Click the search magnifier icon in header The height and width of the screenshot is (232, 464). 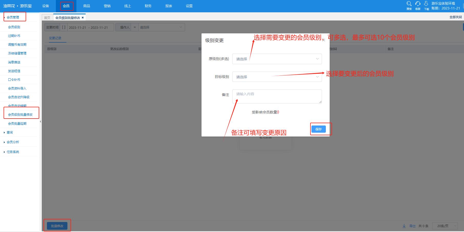pos(409,4)
